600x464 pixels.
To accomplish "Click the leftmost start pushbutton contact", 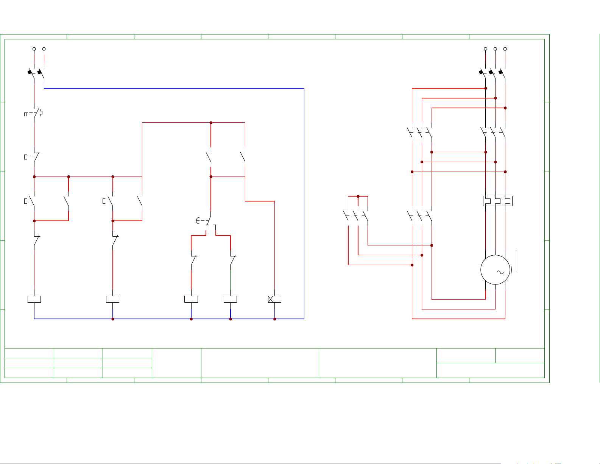I will click(x=32, y=201).
